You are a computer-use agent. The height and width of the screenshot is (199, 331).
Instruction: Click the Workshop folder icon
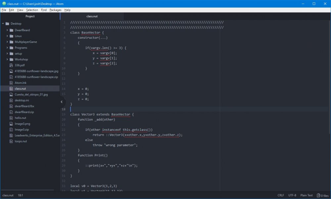(11, 59)
